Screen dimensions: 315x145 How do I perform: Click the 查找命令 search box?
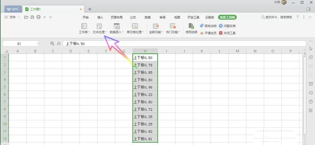point(277,17)
